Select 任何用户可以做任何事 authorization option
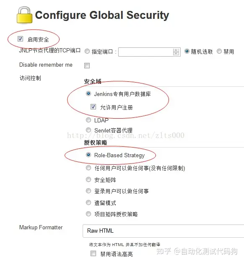Screen dimensions: 244x262 tap(88, 168)
